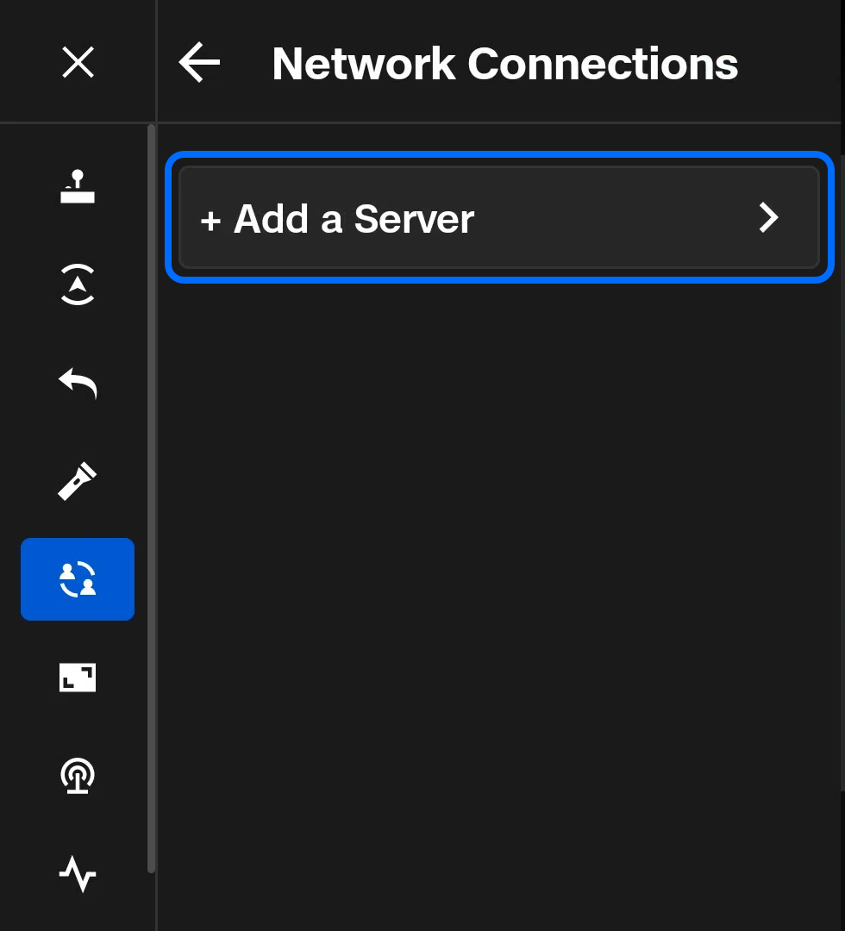Click the sidebar's vertical scrollbar
The image size is (845, 931).
tap(152, 500)
